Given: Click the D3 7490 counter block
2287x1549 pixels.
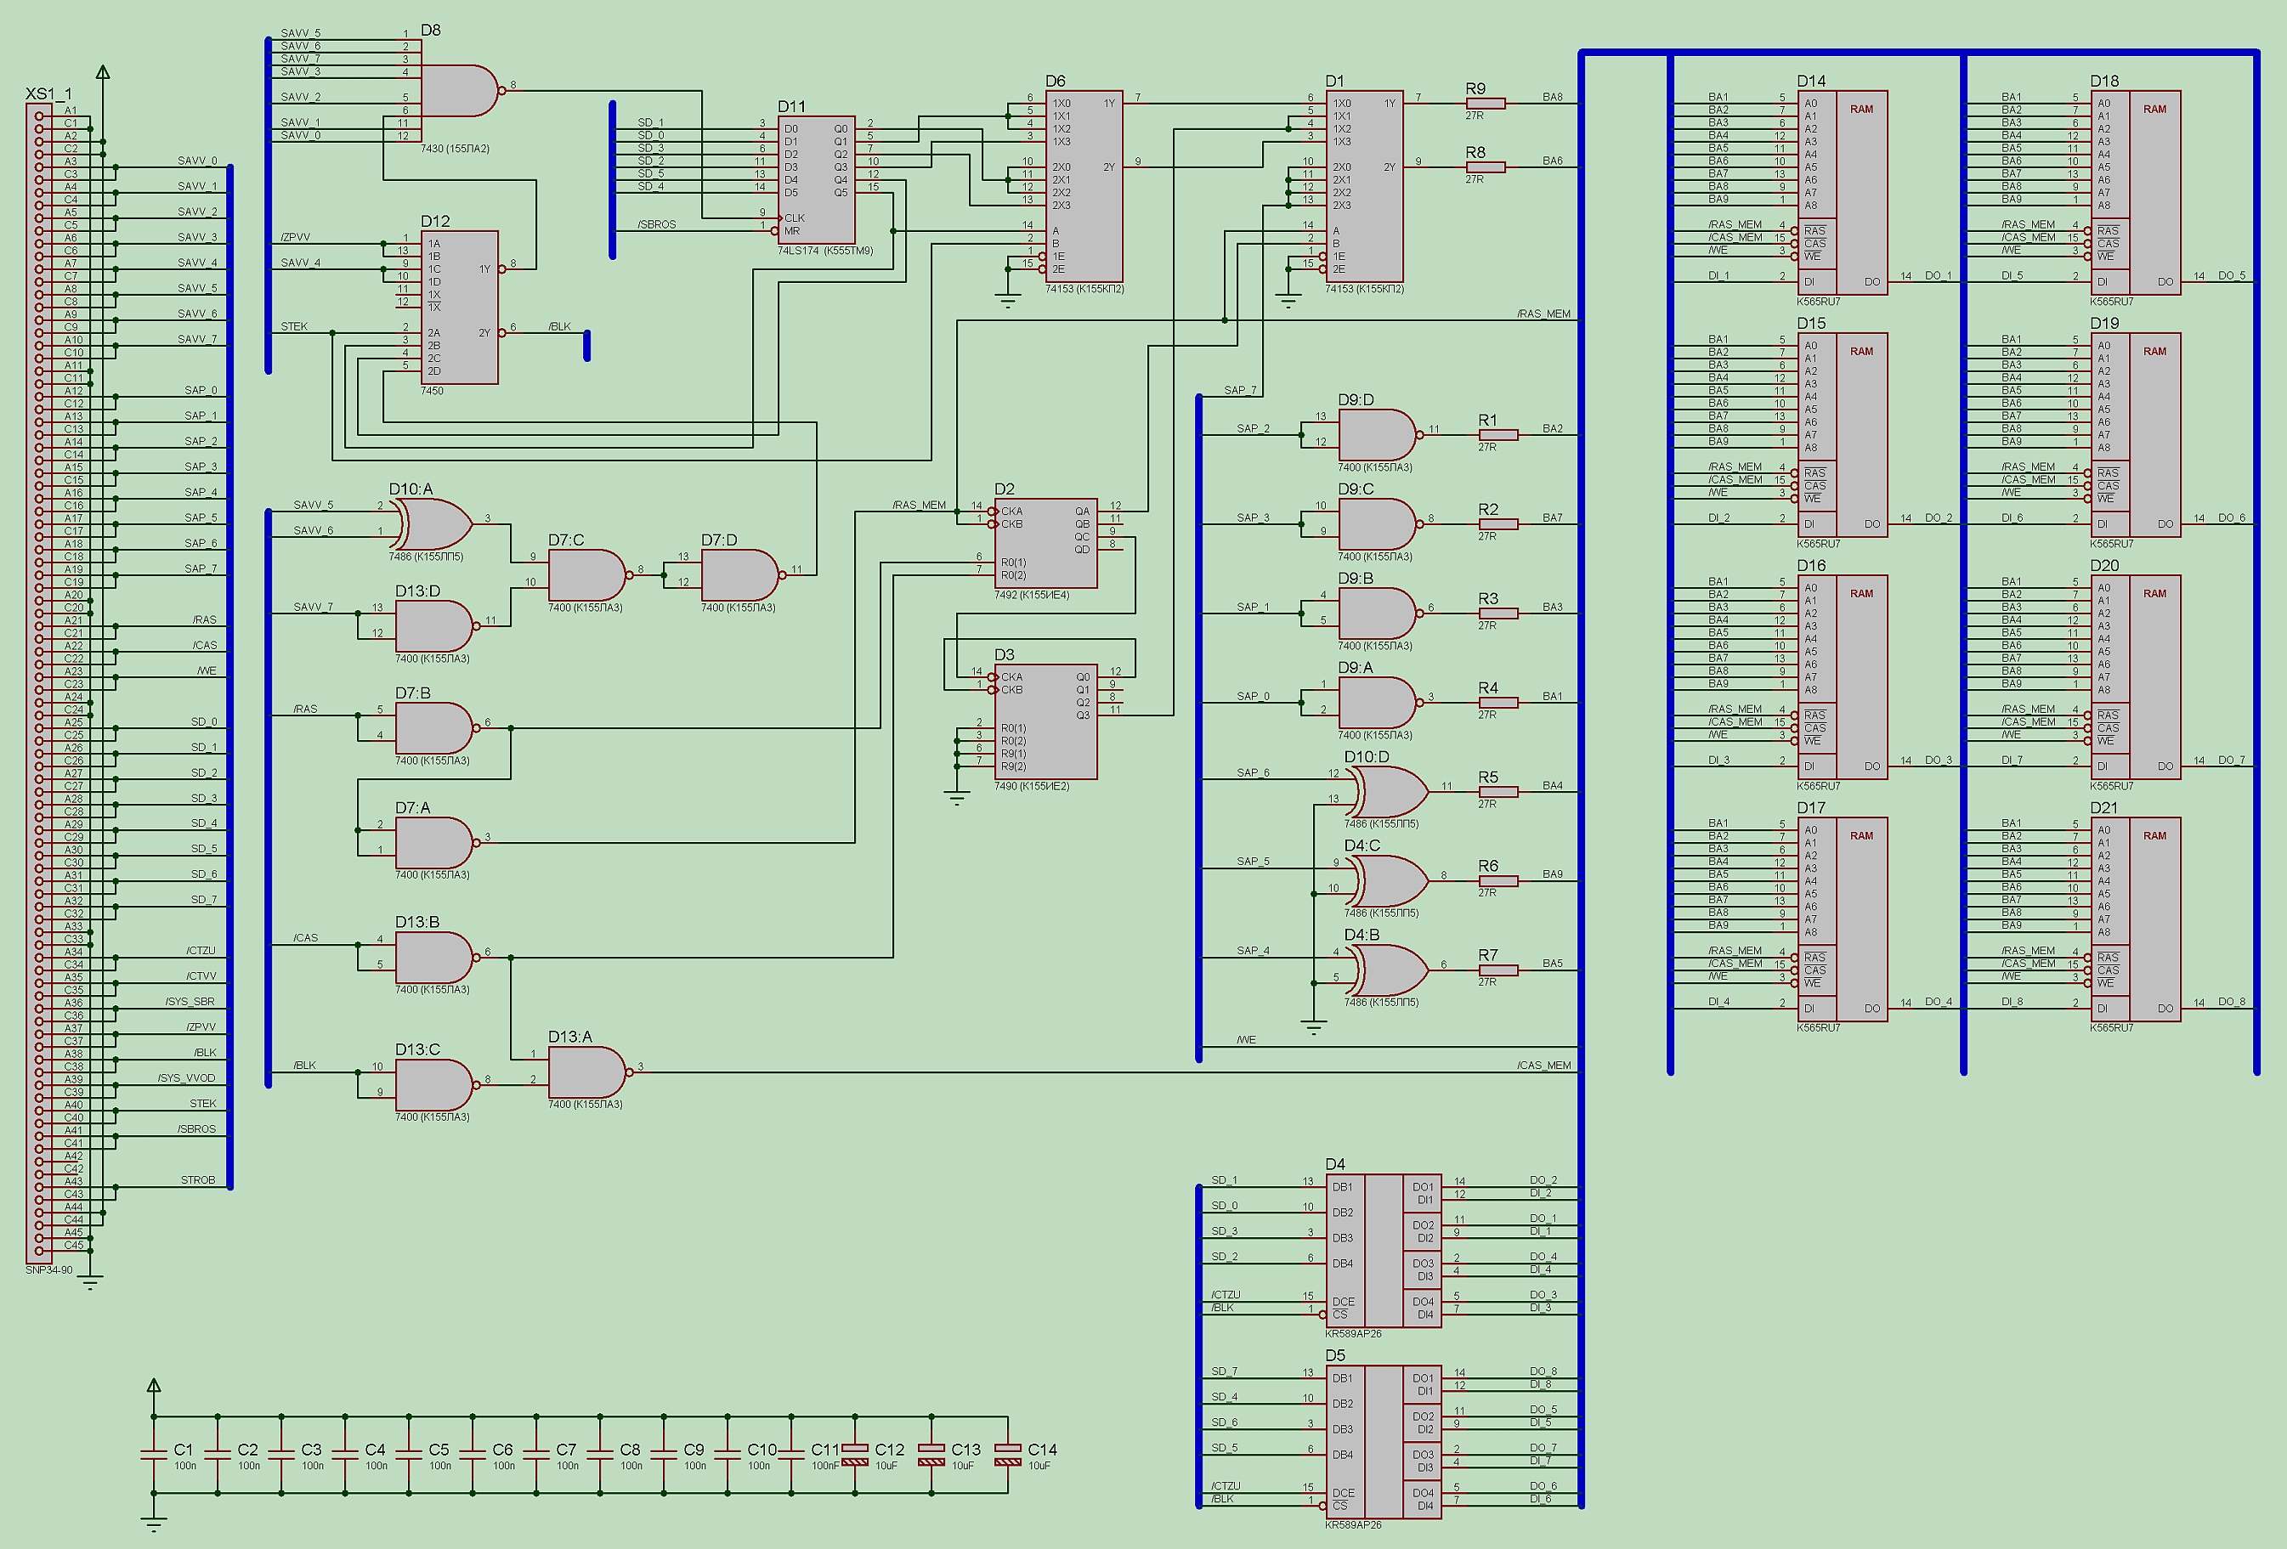Looking at the screenshot, I should 1045,721.
